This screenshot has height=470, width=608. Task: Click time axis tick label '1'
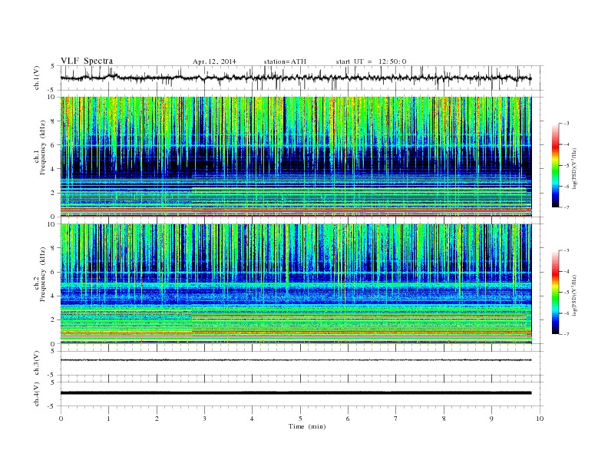point(108,419)
